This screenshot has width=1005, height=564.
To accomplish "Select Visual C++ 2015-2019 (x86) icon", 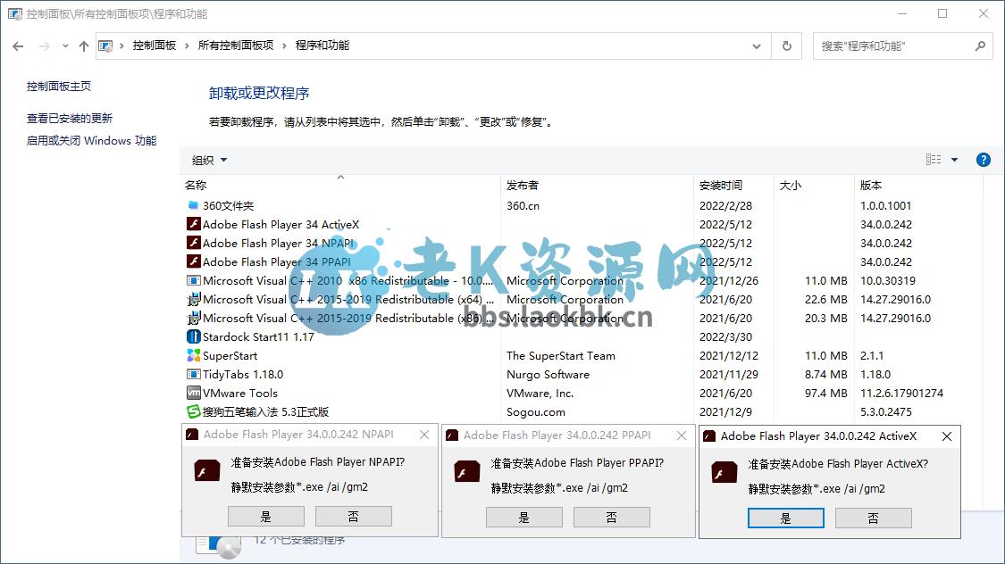I will 193,318.
